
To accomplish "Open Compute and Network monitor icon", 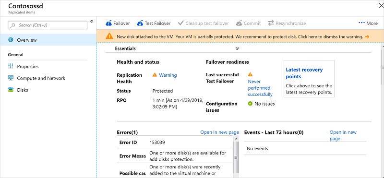I will point(11,78).
